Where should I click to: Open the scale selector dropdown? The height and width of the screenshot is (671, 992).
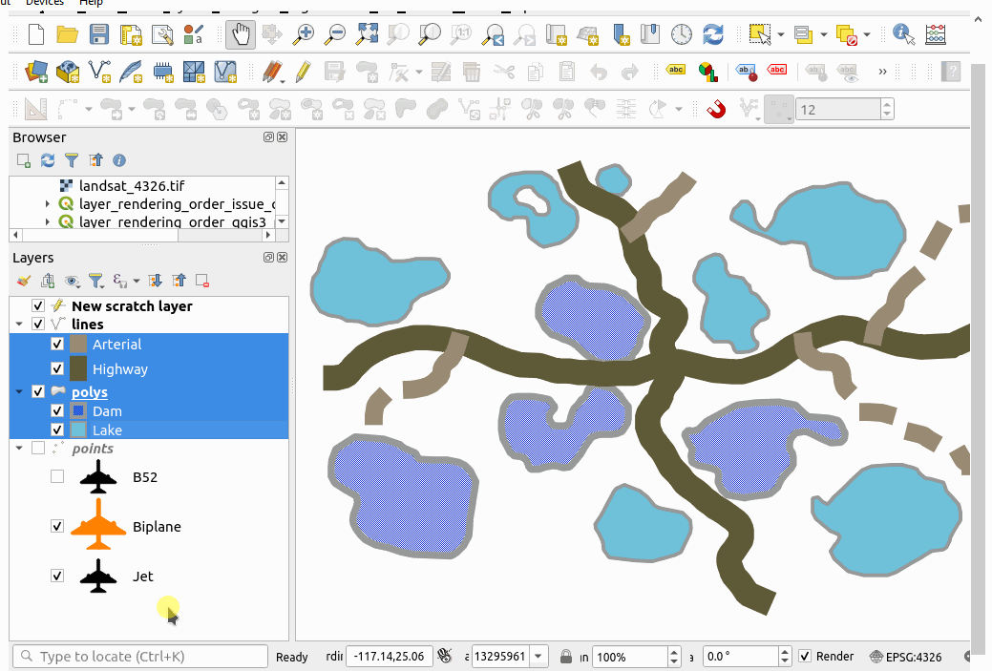pyautogui.click(x=538, y=657)
